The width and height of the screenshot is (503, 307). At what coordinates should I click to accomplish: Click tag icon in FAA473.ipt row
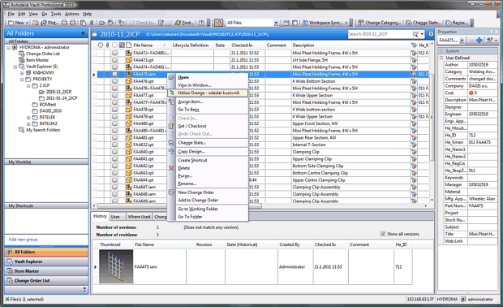[x=414, y=60]
